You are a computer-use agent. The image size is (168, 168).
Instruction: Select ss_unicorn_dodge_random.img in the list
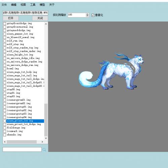(25, 61)
